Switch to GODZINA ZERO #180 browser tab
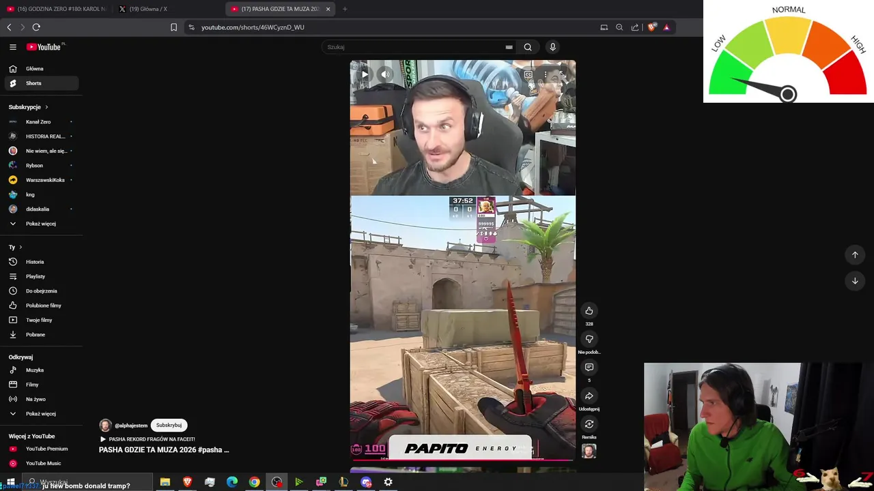The image size is (874, 491). coord(56,9)
